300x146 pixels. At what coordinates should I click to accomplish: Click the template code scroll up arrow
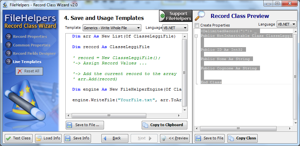185,36
